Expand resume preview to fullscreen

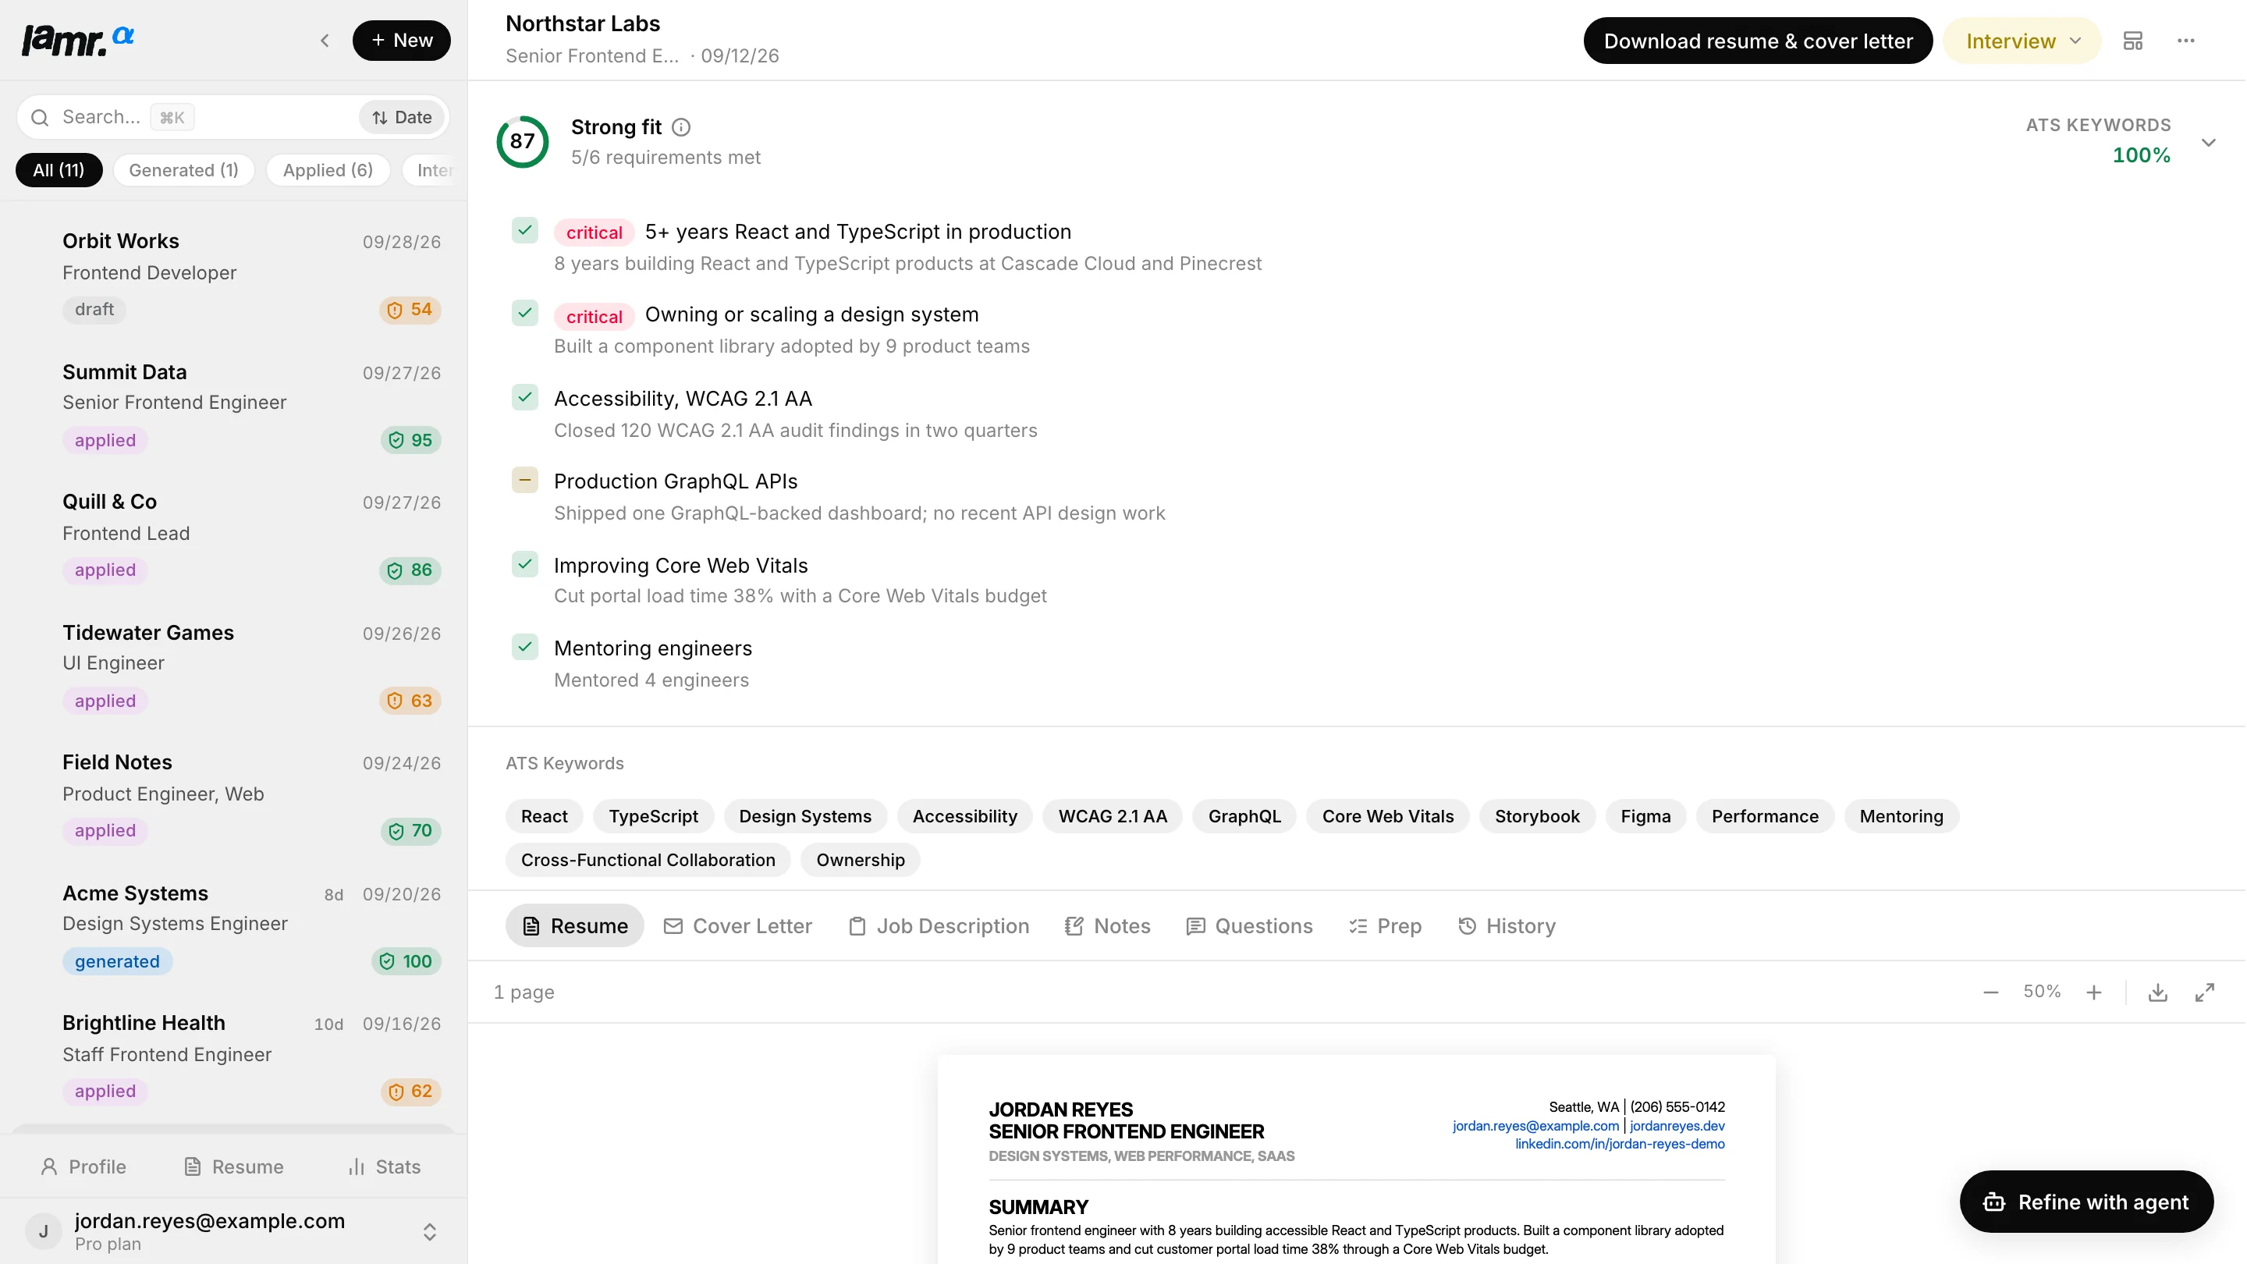2204,992
